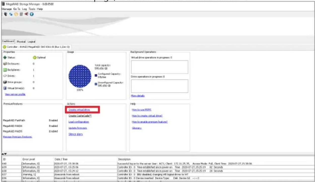The height and width of the screenshot is (182, 315).
Task: Click the orange circular toolbar icon
Action: point(16,14)
